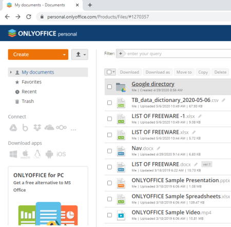The image size is (231, 227).
Task: Reload the browser page
Action: pos(29,17)
